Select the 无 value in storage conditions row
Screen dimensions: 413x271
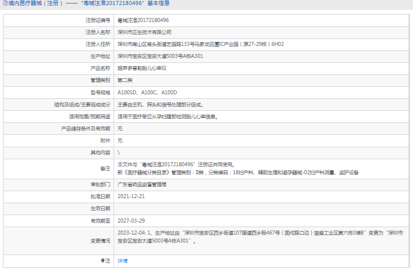[120, 128]
